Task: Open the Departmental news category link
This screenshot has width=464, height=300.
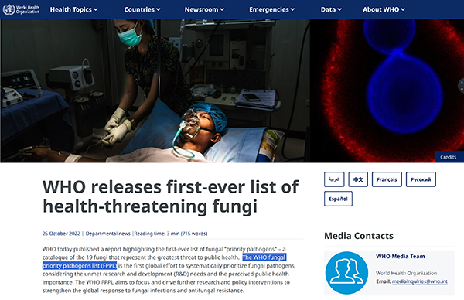Action: point(108,234)
